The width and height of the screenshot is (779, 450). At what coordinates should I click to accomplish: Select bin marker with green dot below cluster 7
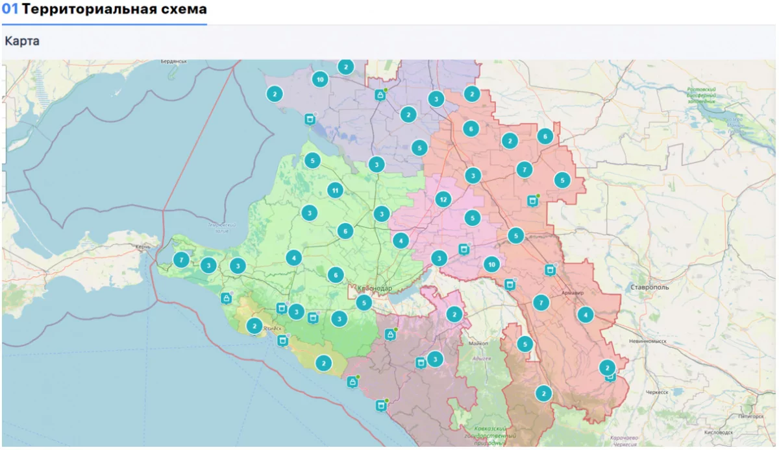(x=532, y=200)
